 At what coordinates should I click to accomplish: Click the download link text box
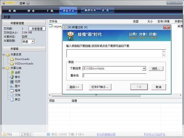click(x=114, y=53)
